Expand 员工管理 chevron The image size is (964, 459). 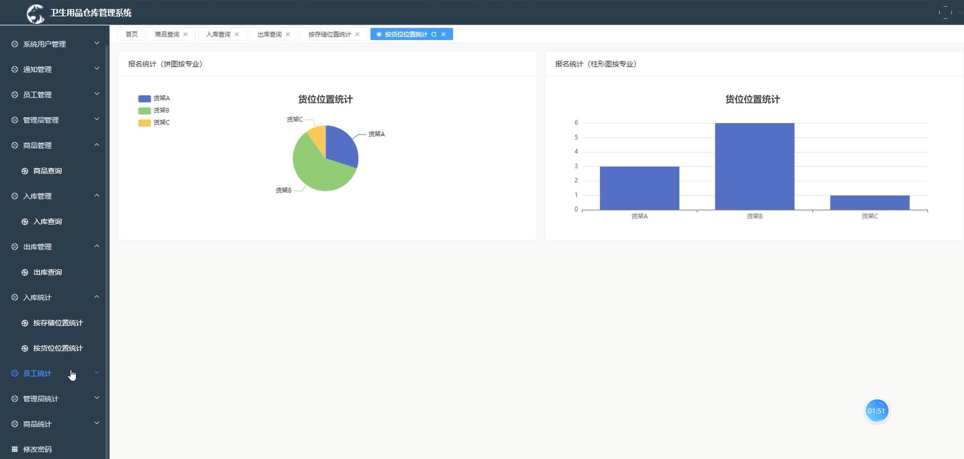[x=97, y=93]
